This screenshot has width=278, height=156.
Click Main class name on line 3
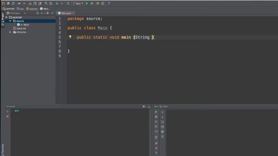click(103, 28)
